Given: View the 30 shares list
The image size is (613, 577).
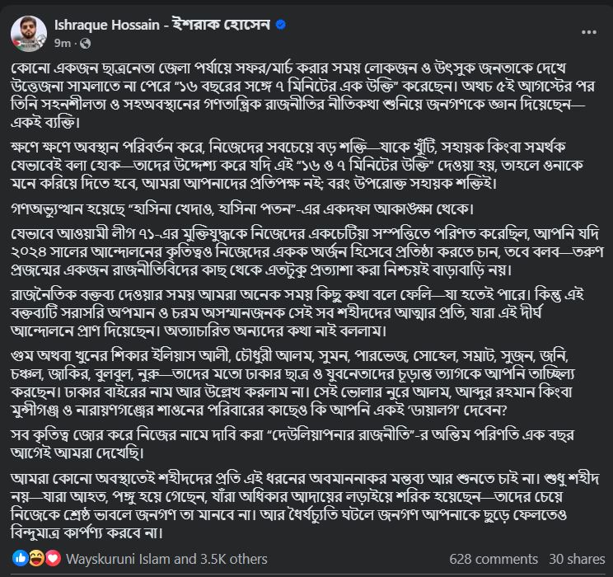Looking at the screenshot, I should tap(577, 559).
